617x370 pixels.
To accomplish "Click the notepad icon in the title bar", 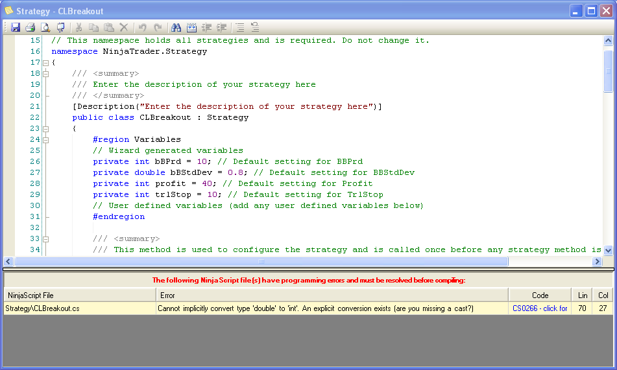I will click(8, 10).
